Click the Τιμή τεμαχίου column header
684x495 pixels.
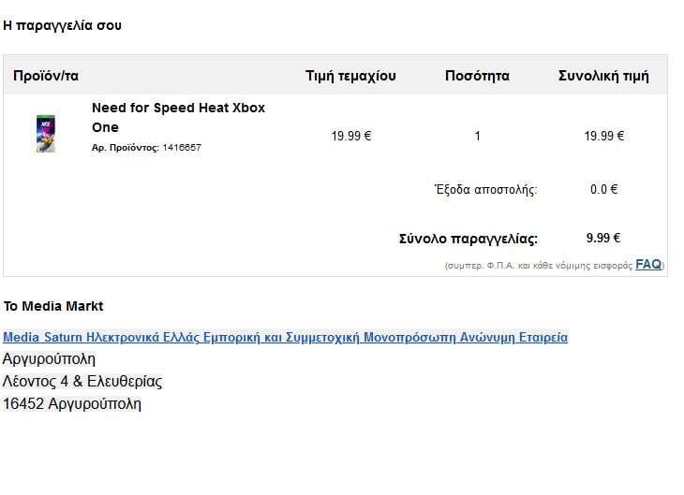tap(350, 76)
